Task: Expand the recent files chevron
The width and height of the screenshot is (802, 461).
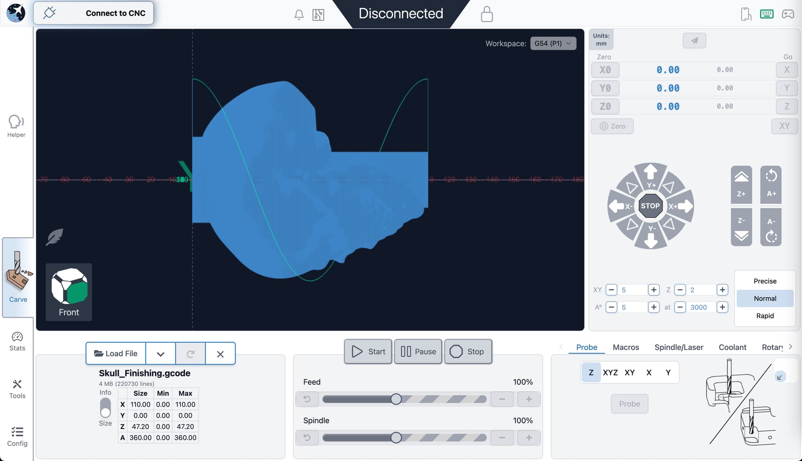Action: click(x=160, y=354)
